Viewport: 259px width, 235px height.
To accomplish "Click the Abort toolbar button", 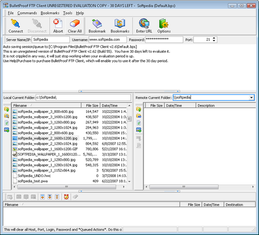I will (x=58, y=26).
